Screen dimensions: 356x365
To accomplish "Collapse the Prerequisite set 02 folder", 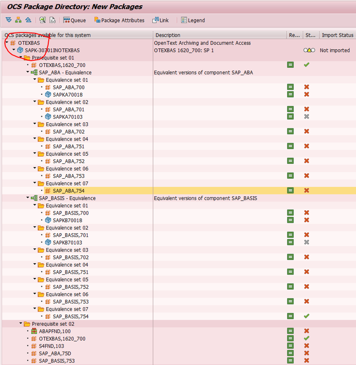I will click(21, 323).
